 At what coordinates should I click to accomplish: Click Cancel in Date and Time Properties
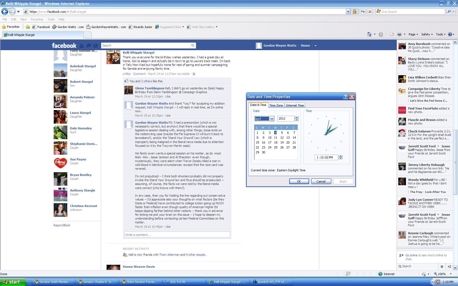point(321,181)
